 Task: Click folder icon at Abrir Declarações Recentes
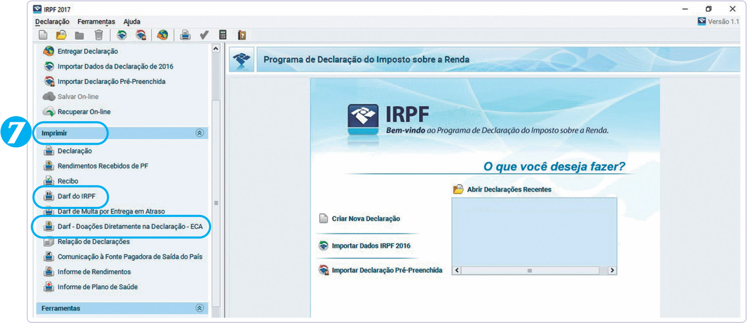(458, 190)
